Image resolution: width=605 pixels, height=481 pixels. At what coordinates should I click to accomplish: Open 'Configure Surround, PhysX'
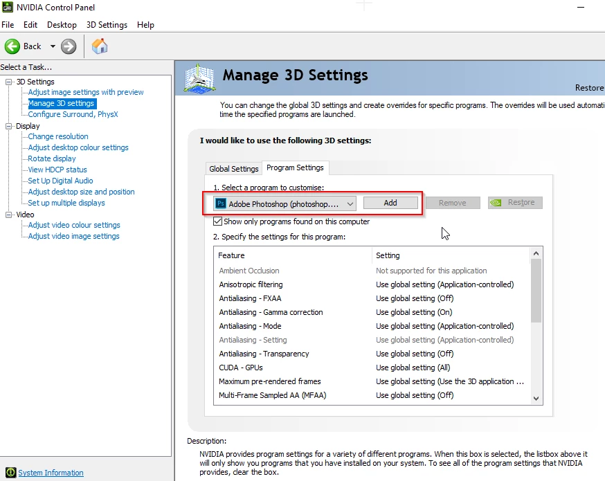tap(73, 115)
